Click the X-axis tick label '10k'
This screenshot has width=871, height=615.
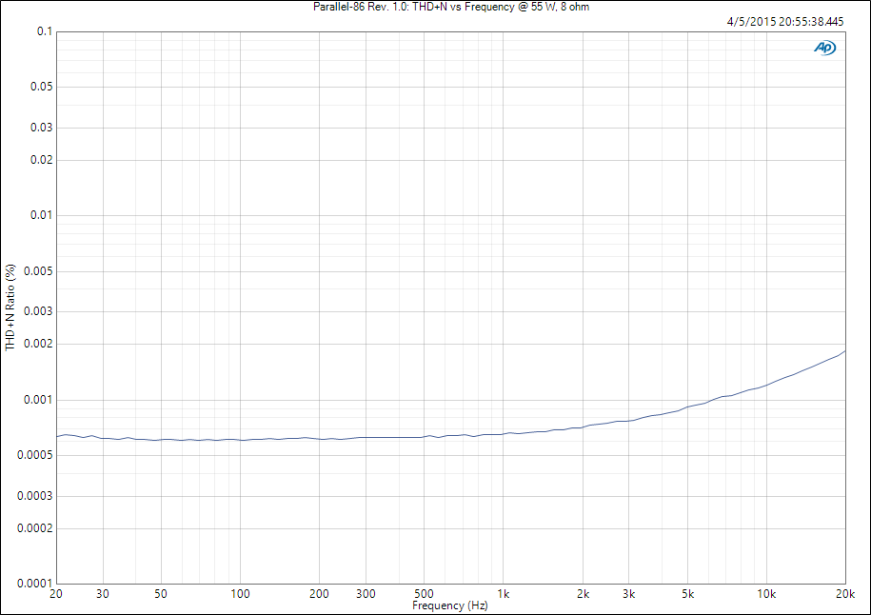[x=766, y=594]
